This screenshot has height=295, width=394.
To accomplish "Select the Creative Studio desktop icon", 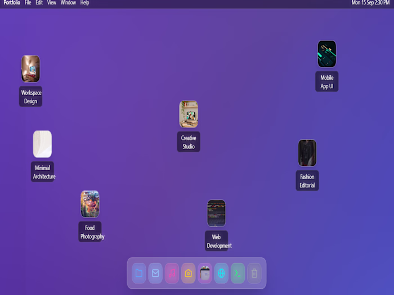I will [x=189, y=114].
